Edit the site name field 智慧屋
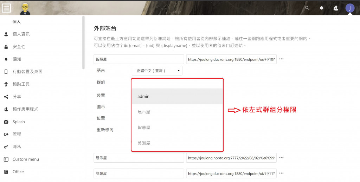Screen dimensions: 360x182 tap(139, 59)
